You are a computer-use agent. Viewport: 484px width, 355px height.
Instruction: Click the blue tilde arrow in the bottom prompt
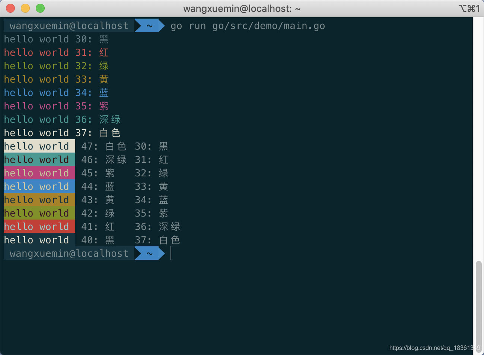click(149, 253)
